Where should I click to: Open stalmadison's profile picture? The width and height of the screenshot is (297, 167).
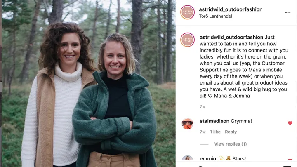coord(187,123)
